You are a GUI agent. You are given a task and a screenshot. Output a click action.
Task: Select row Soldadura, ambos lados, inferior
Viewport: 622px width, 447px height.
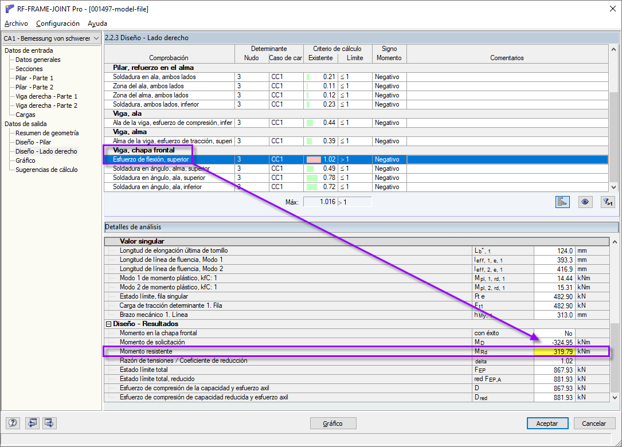point(356,104)
